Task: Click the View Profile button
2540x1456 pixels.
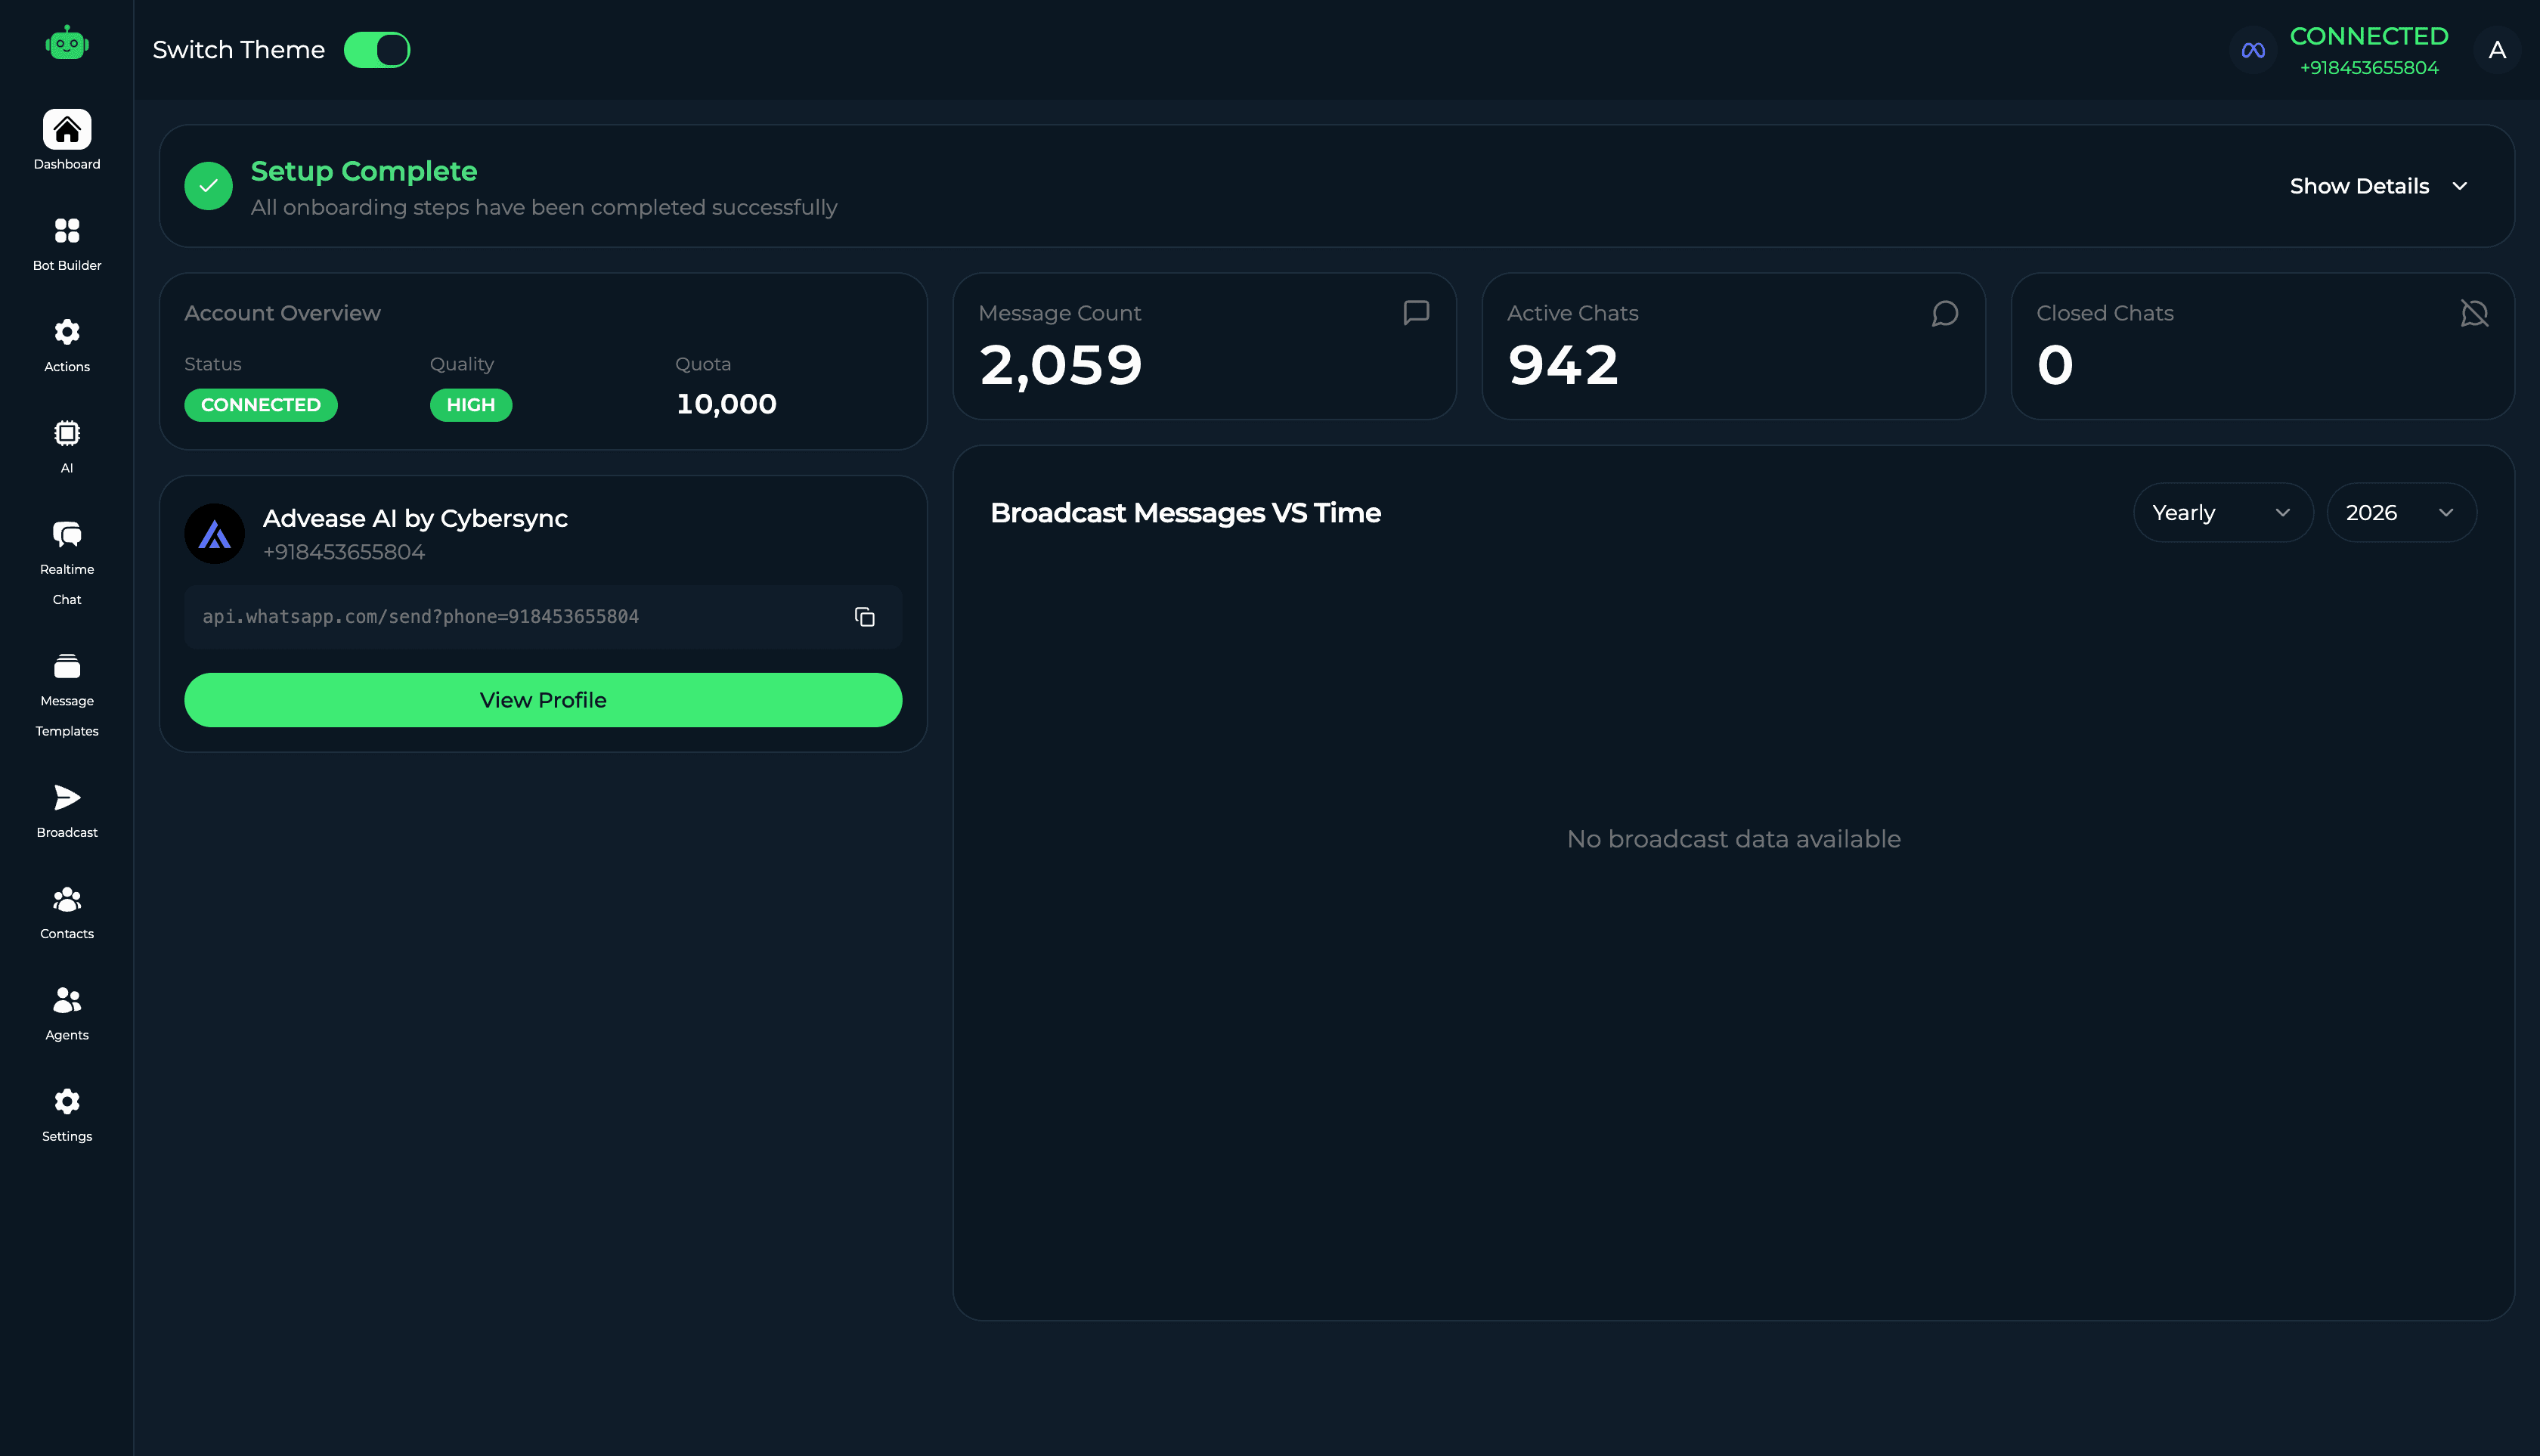Action: point(542,700)
